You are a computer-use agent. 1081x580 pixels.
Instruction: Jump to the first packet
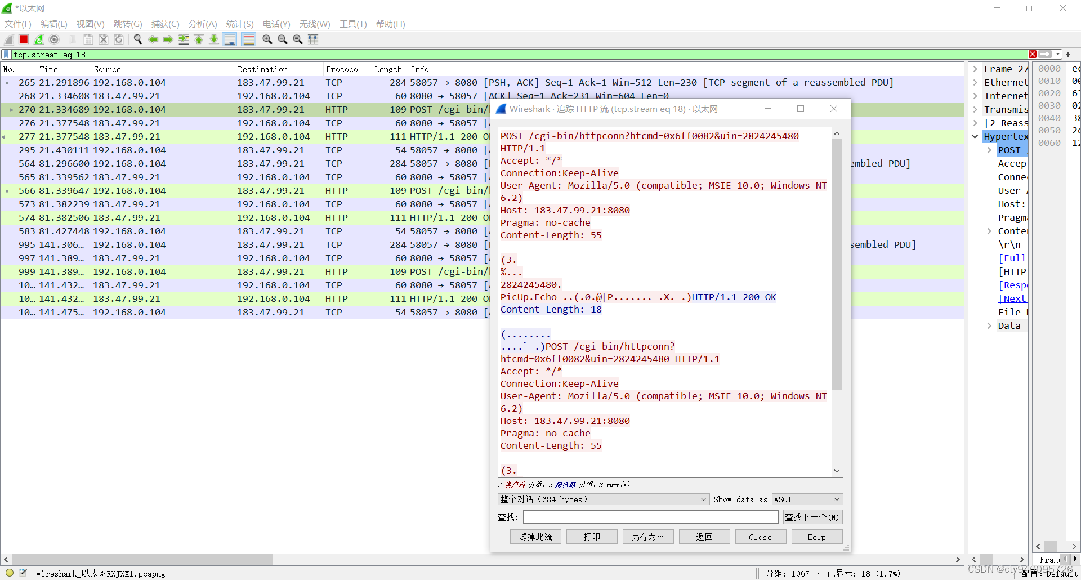[199, 39]
